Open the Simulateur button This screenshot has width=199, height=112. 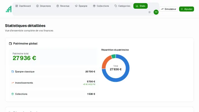pyautogui.click(x=169, y=9)
